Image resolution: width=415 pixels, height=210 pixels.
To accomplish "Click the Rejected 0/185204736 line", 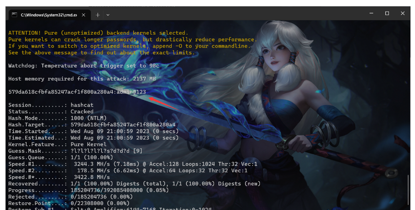I will (x=71, y=197).
